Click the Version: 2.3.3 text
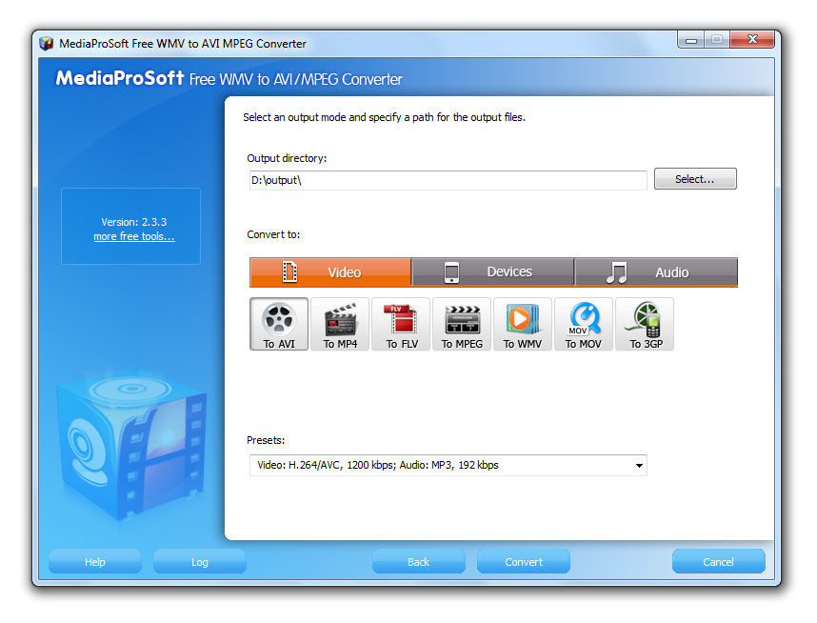Image resolution: width=817 pixels, height=623 pixels. tap(134, 222)
